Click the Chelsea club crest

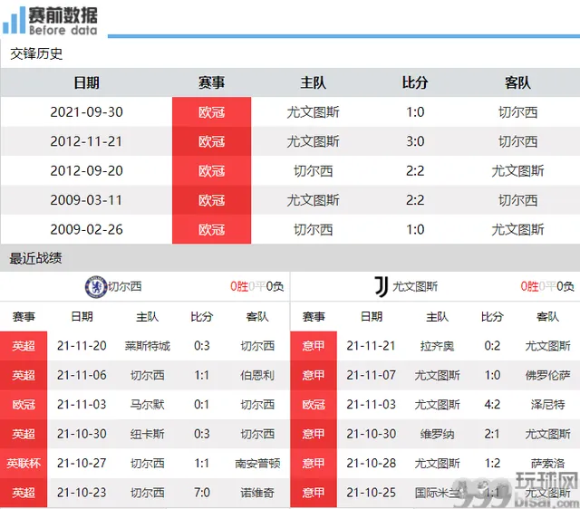click(x=96, y=286)
